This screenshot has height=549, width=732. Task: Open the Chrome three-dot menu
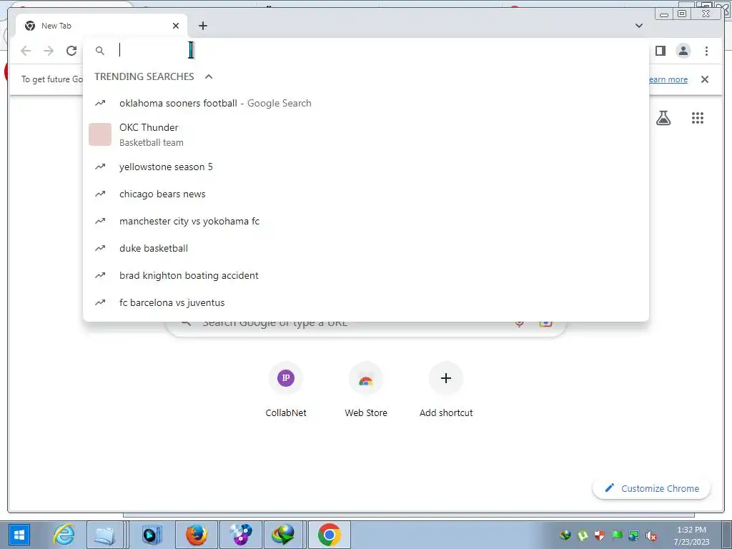(x=706, y=51)
